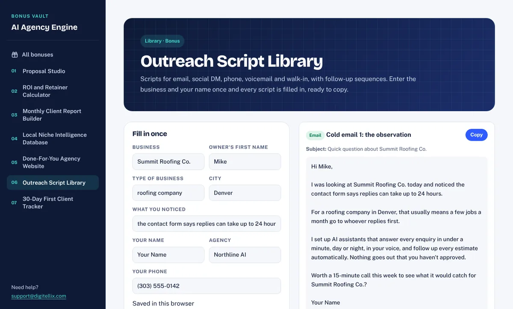Click the Need help? text
This screenshot has width=513, height=309.
[x=25, y=287]
